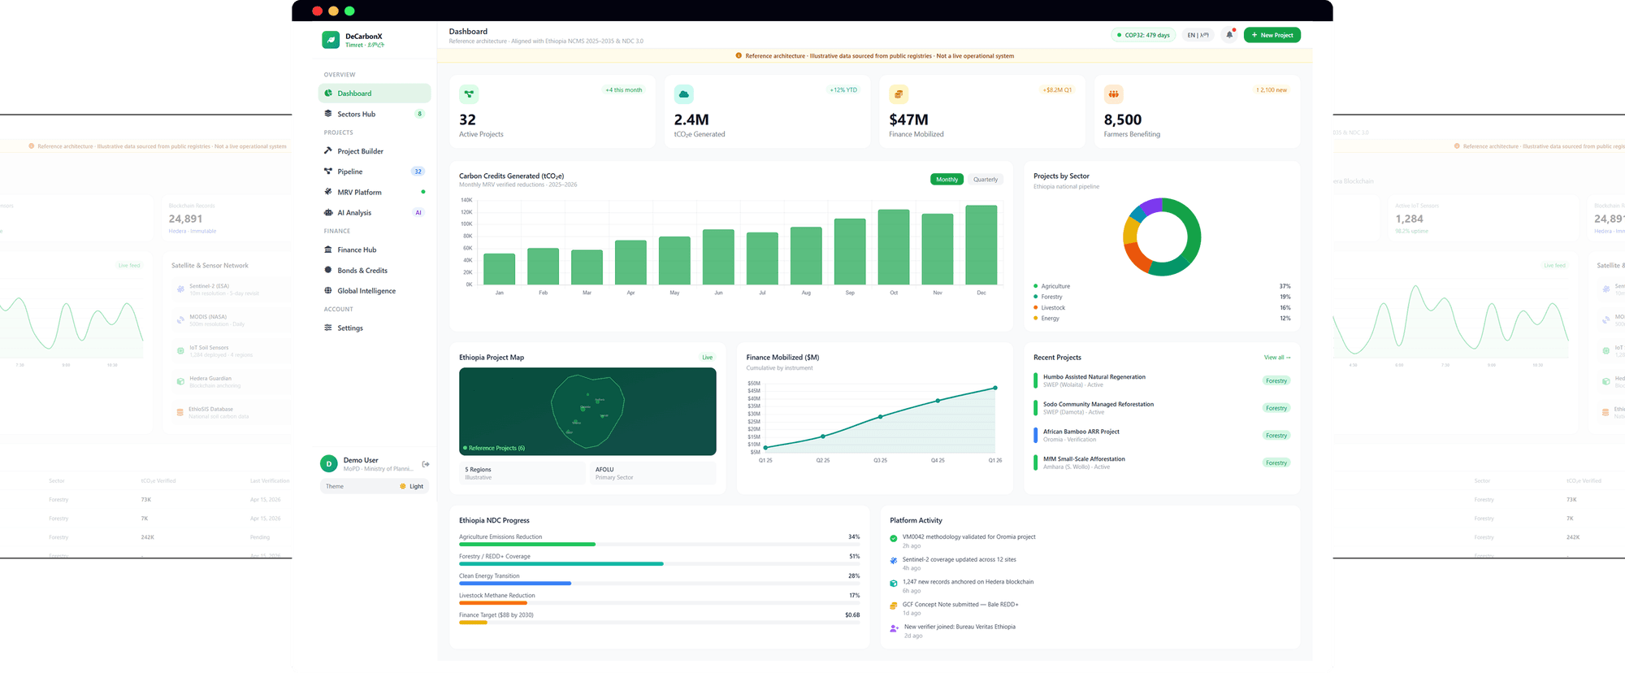
Task: Click the Energy legend color dot
Action: tap(1036, 318)
